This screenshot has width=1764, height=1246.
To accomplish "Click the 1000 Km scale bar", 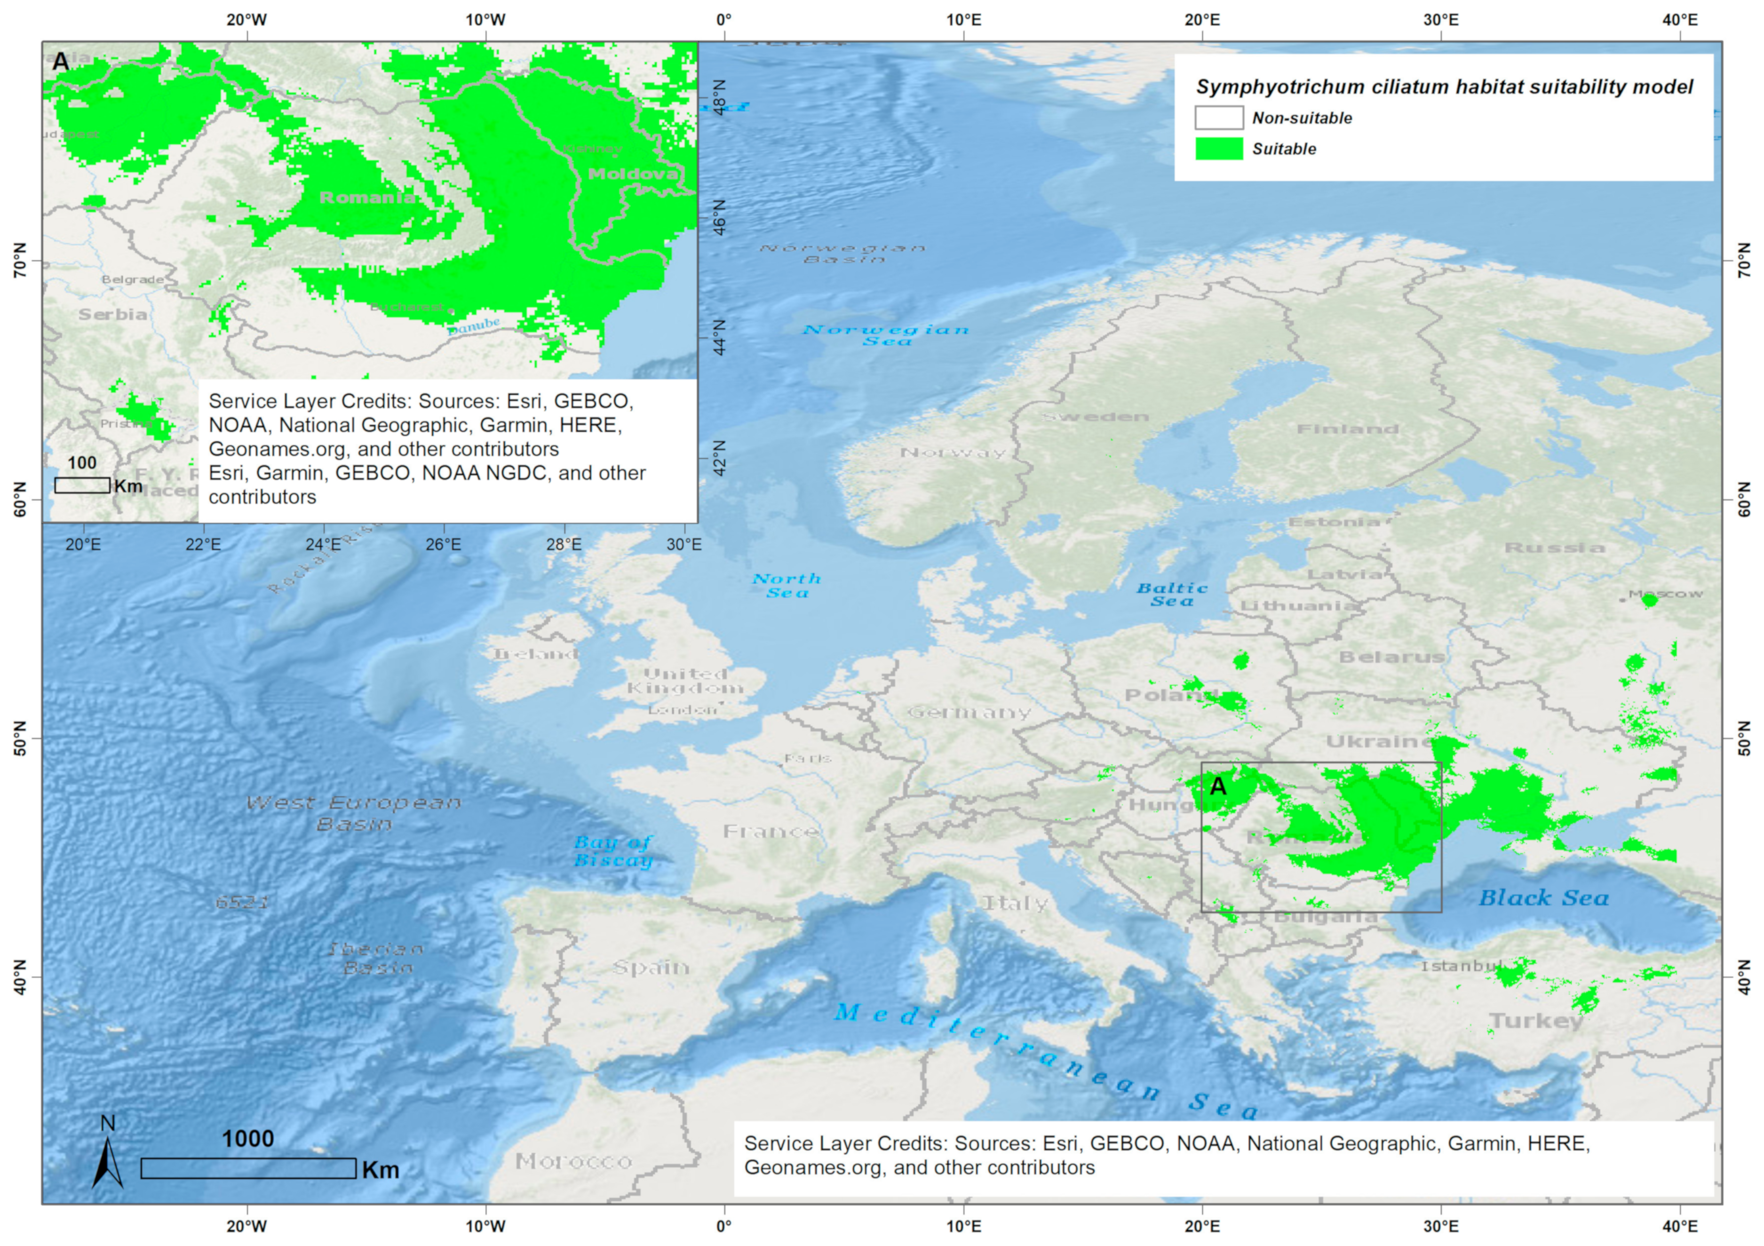I will pos(248,1168).
